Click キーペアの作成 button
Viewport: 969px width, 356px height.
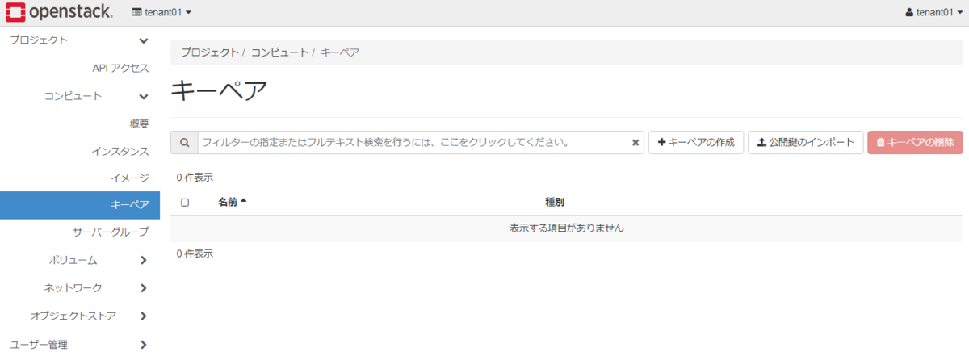pos(696,143)
